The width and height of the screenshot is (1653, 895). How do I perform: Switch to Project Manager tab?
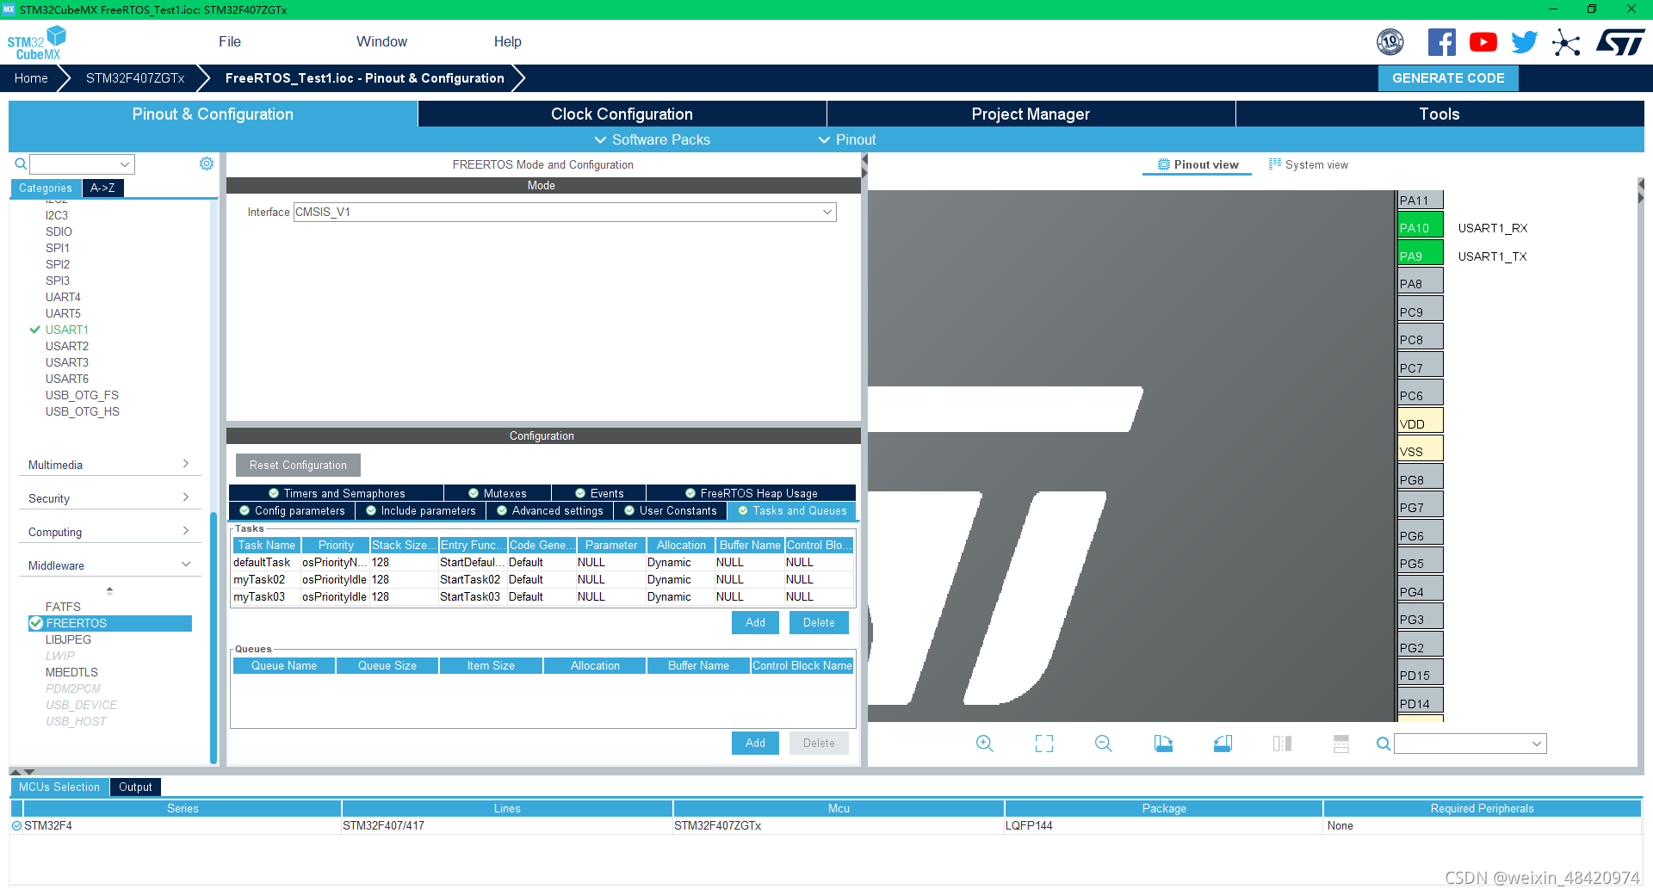(1031, 114)
